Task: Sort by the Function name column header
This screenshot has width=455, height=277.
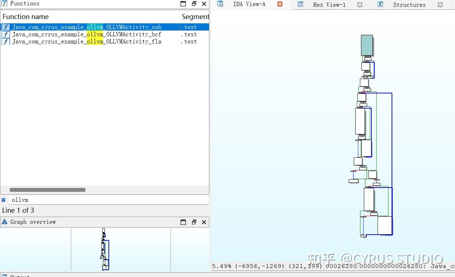Action: click(26, 17)
